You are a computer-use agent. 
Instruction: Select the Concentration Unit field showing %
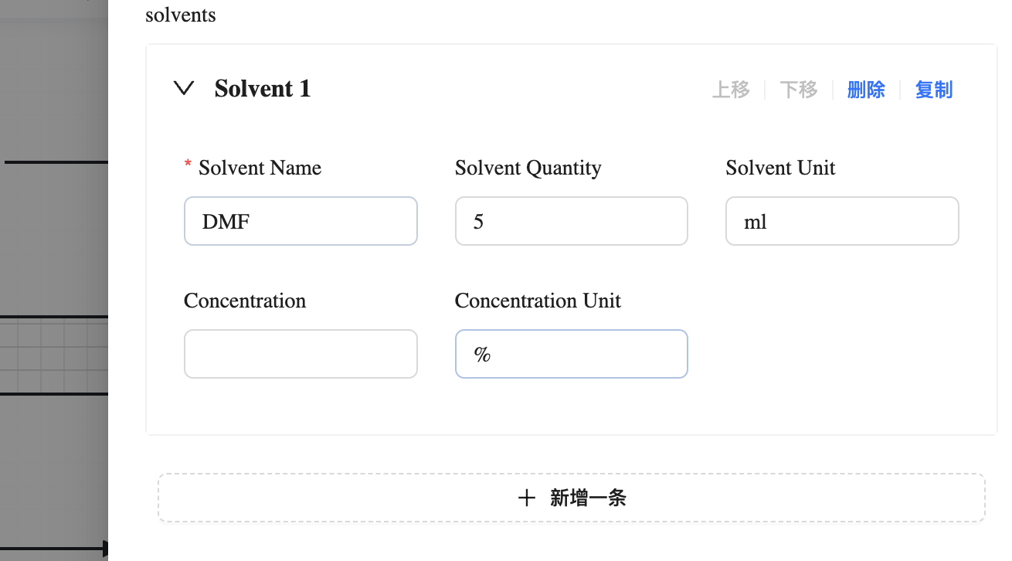(572, 354)
